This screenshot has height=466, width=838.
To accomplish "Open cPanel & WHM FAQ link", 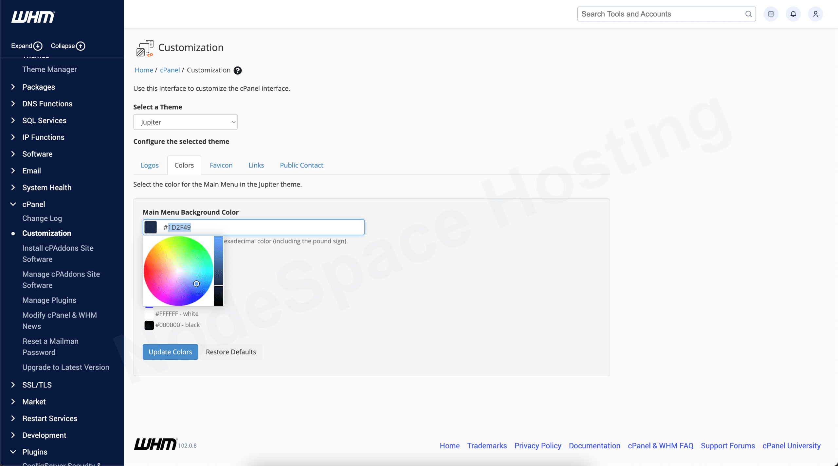I will (661, 446).
